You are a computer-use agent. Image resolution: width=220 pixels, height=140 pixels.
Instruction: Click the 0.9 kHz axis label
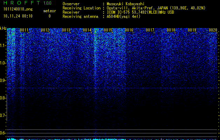pyautogui.click(x=3, y=80)
